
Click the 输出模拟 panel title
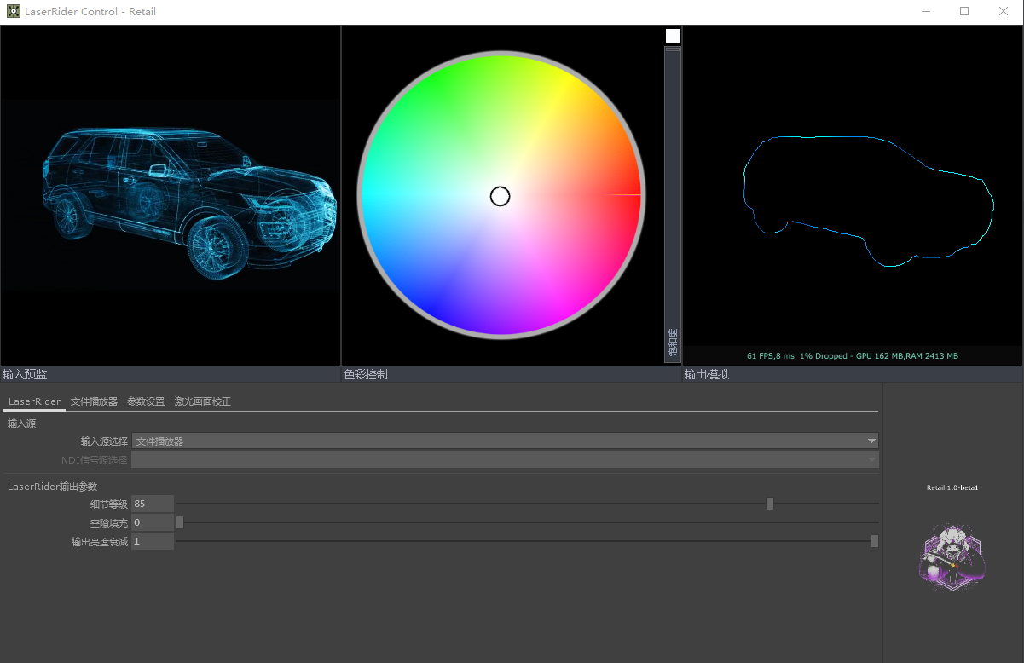[x=707, y=374]
